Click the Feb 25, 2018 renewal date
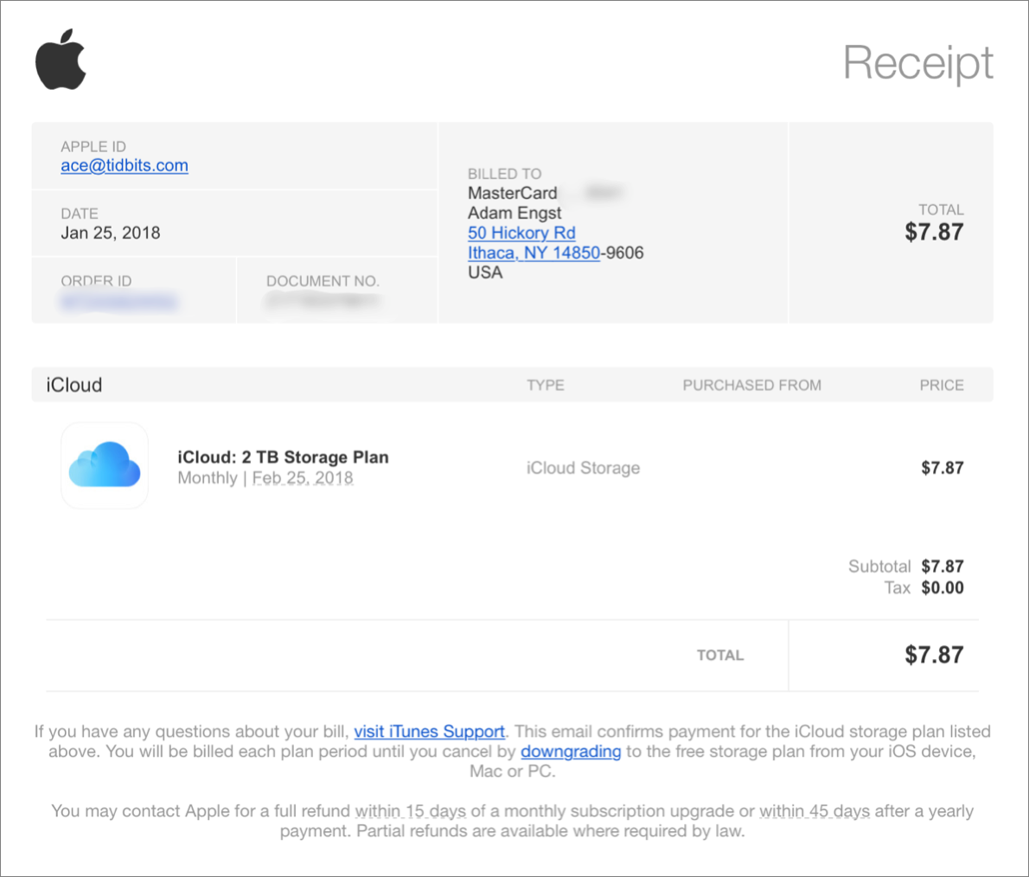Screen dimensions: 1029x877 [x=303, y=478]
